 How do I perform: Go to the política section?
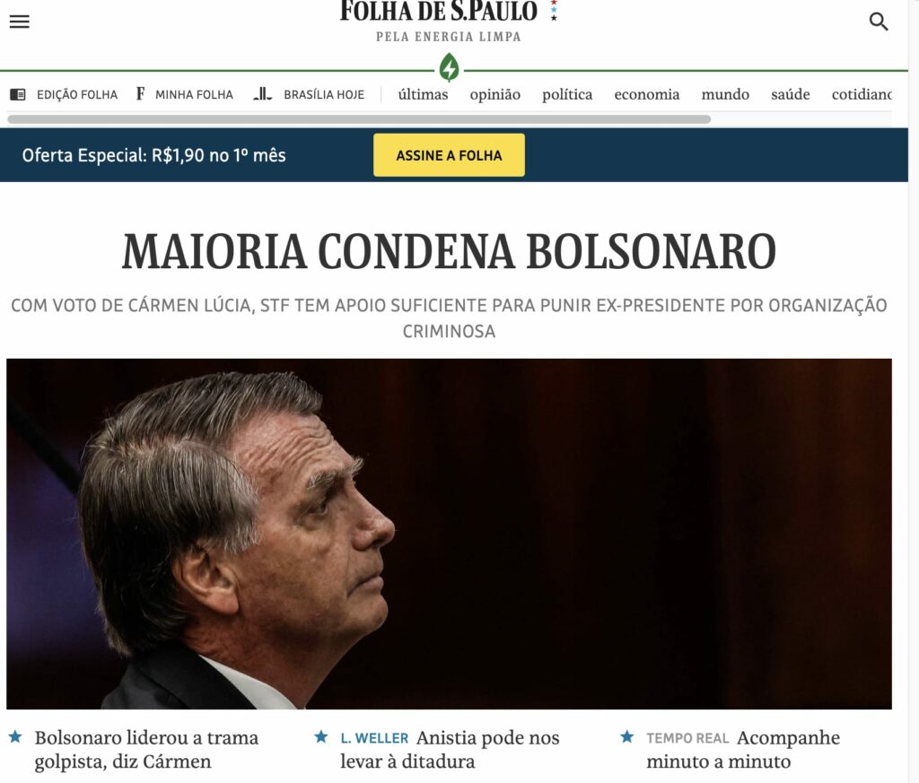[567, 94]
